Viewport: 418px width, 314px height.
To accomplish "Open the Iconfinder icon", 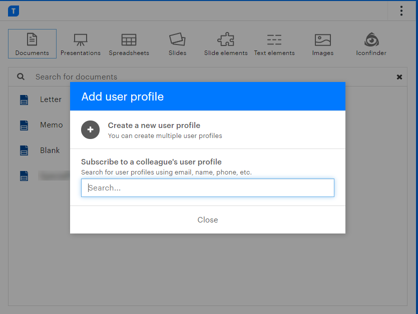I will click(x=371, y=39).
